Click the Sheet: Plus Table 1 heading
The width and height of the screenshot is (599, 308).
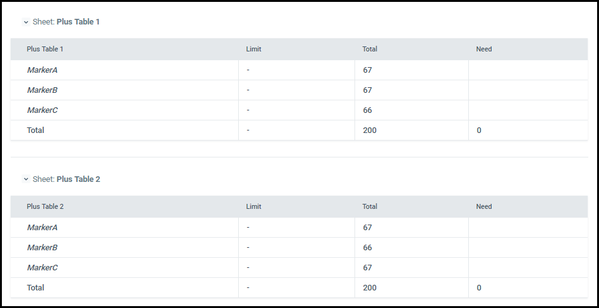pyautogui.click(x=66, y=22)
